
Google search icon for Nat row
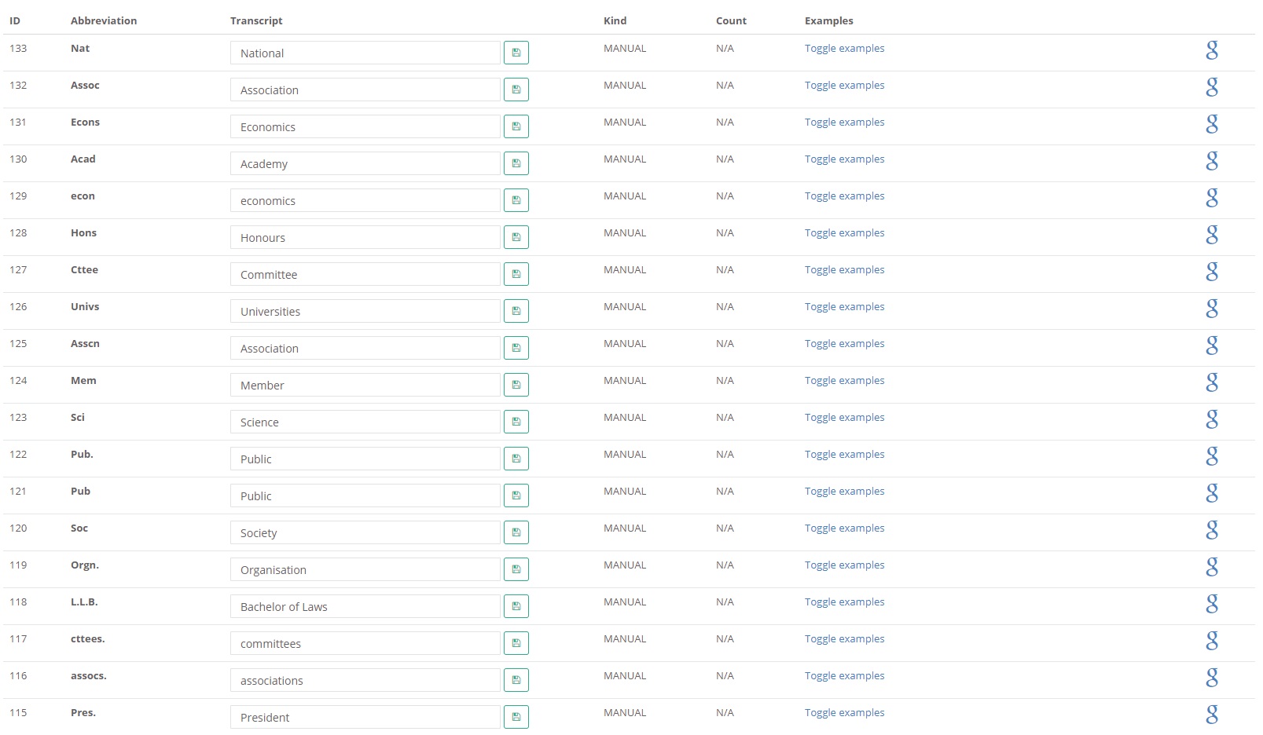pyautogui.click(x=1212, y=50)
